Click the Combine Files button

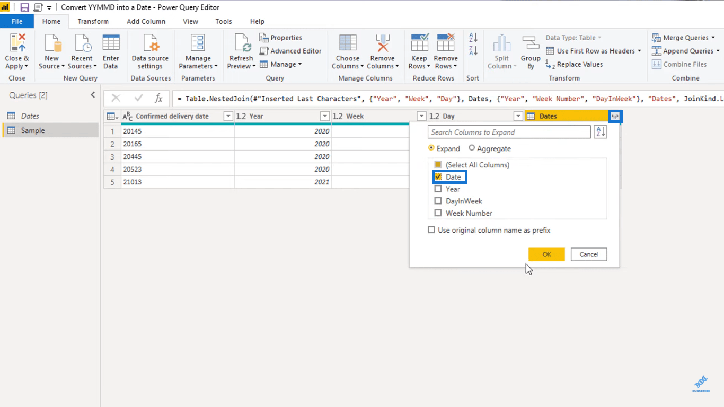tap(679, 64)
